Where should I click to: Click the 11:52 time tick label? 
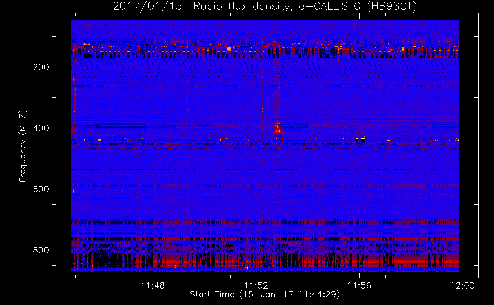[x=256, y=285]
